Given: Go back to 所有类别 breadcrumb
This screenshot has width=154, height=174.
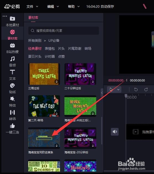Looking at the screenshot, I should pyautogui.click(x=35, y=41).
